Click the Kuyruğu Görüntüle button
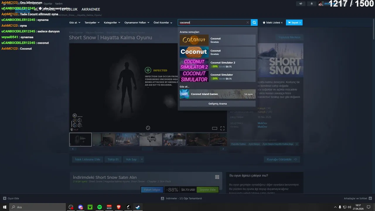The image size is (375, 211). click(x=282, y=159)
